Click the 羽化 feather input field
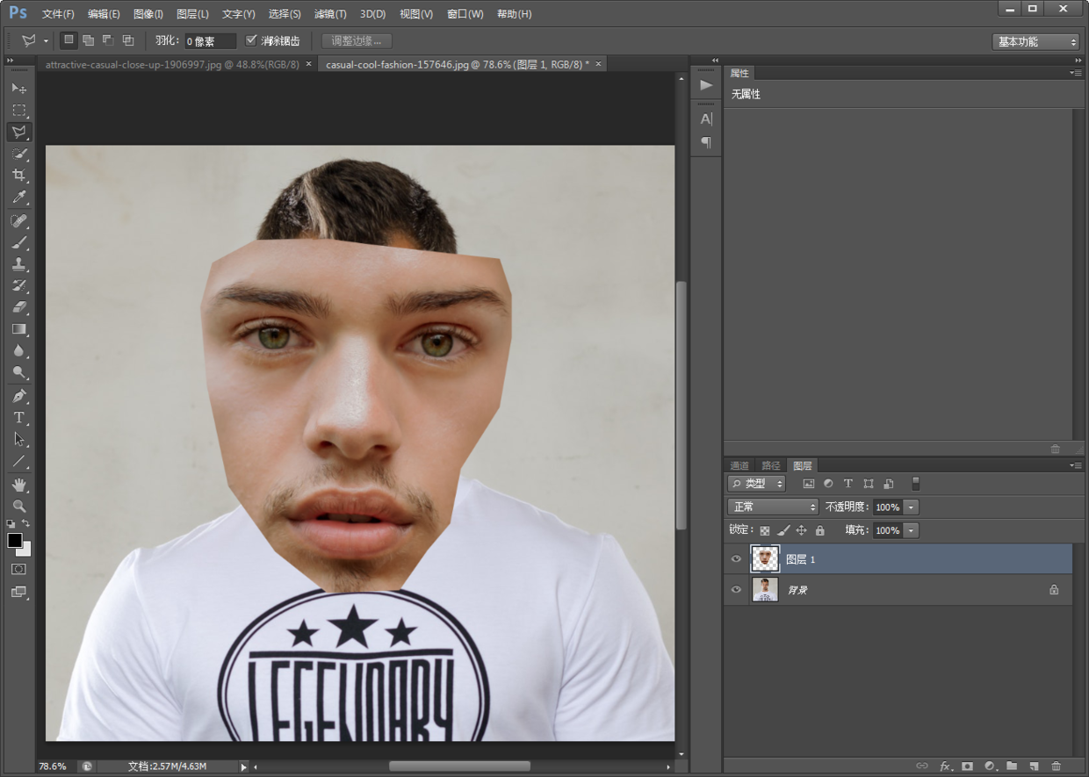The width and height of the screenshot is (1089, 777). 210,41
